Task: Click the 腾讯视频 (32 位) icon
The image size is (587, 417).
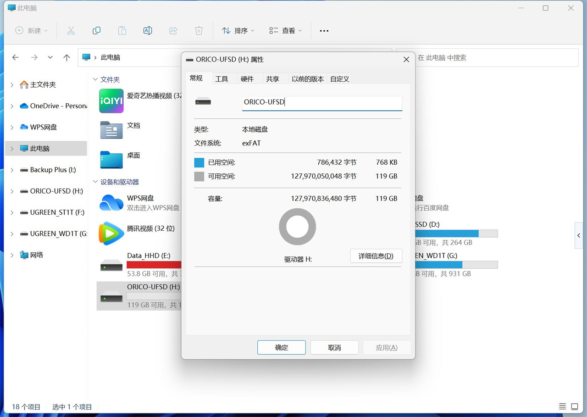Action: (x=111, y=233)
